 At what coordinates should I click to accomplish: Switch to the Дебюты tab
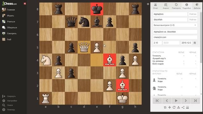click(x=197, y=6)
